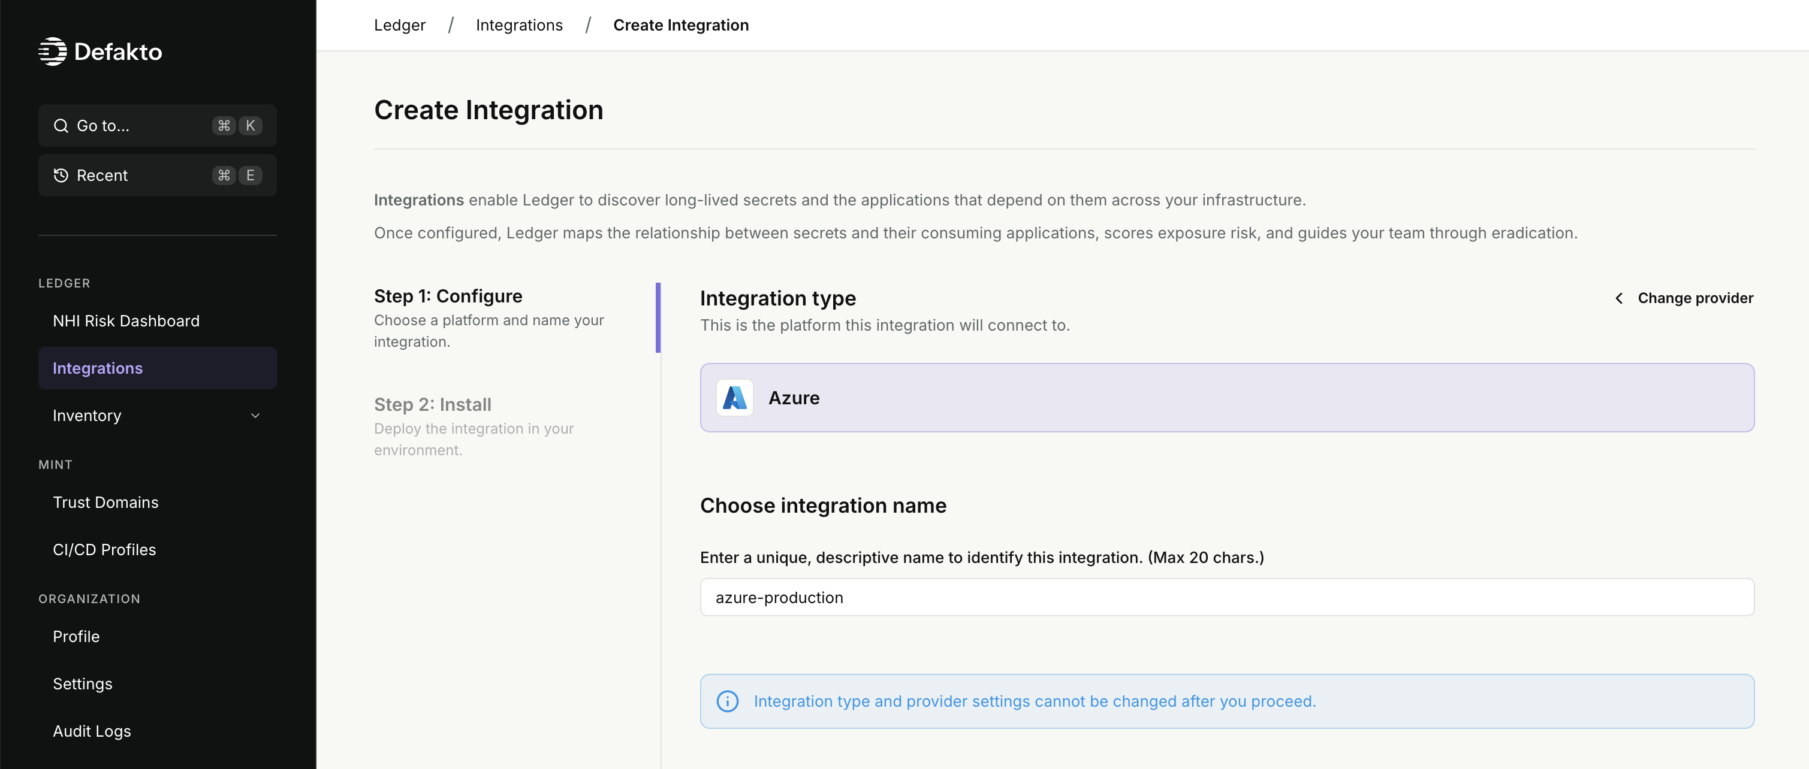
Task: Click the E shortcut key badge
Action: (x=250, y=175)
